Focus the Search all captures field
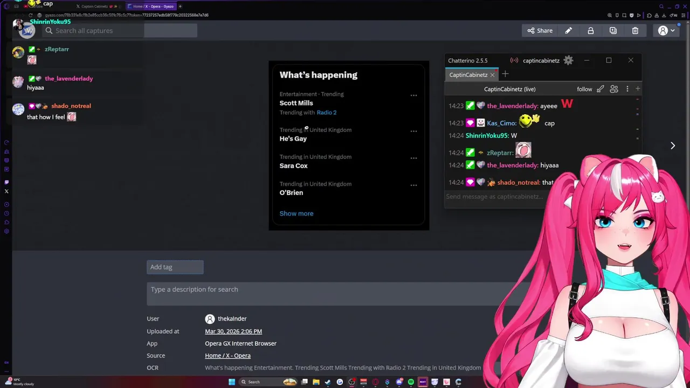Viewport: 690px width, 388px height. tap(120, 31)
